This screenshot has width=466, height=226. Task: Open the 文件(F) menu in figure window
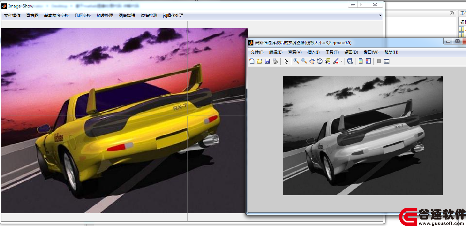257,52
